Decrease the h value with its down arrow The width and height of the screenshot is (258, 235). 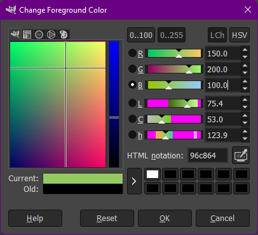(x=245, y=139)
